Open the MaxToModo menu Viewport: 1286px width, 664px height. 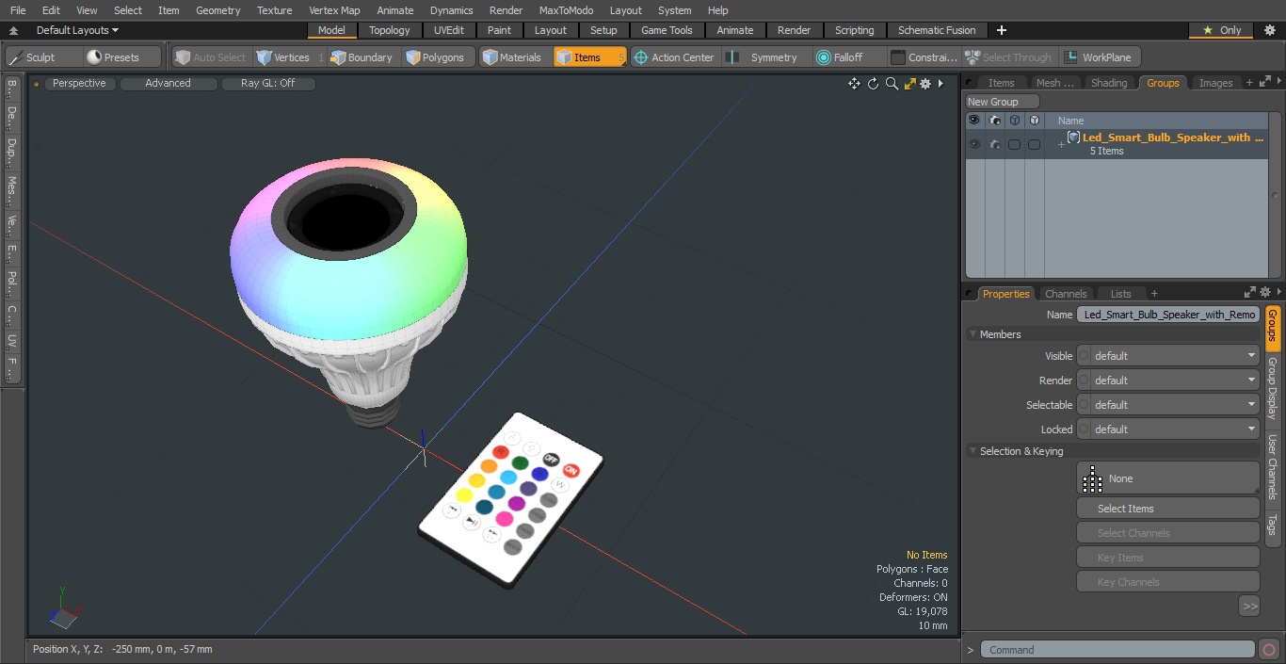pyautogui.click(x=566, y=10)
